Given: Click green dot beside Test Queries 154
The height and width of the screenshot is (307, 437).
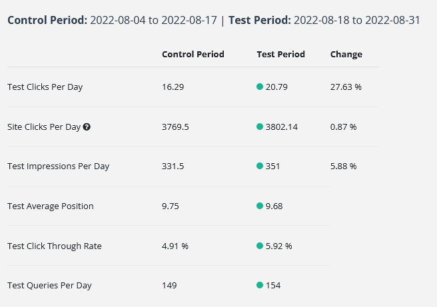Looking at the screenshot, I should 260,285.
